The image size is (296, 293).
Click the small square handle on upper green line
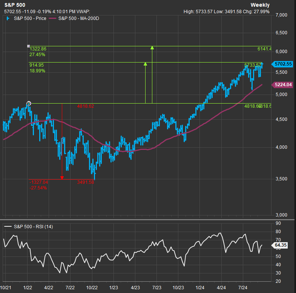tap(29, 46)
